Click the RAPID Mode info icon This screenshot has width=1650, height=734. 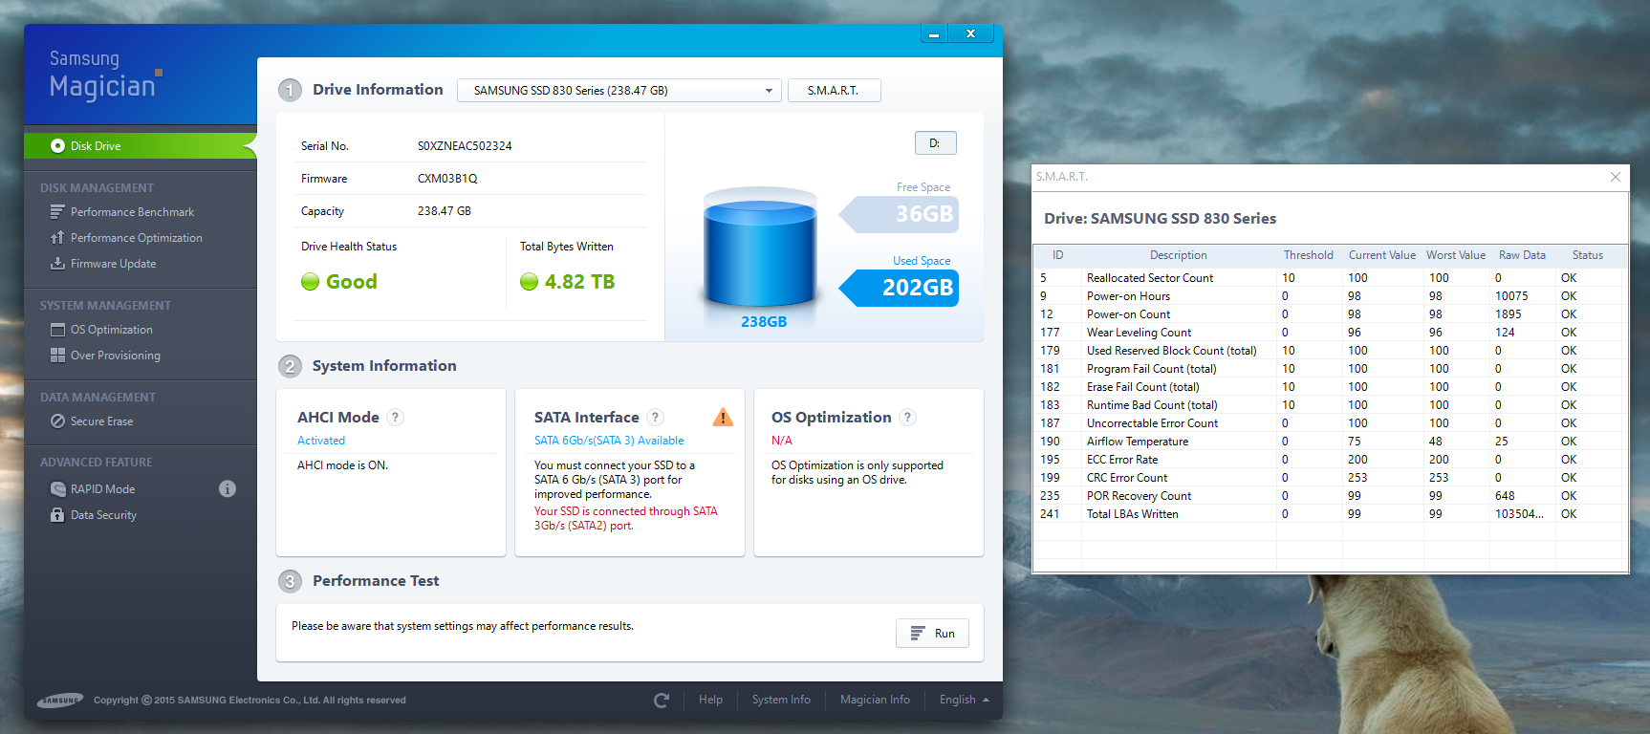[x=228, y=489]
